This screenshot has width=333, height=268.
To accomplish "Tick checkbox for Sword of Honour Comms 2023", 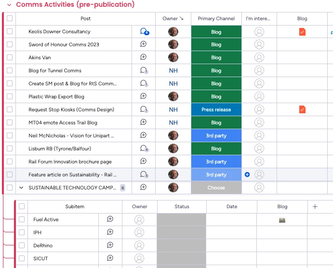I will click(x=10, y=44).
